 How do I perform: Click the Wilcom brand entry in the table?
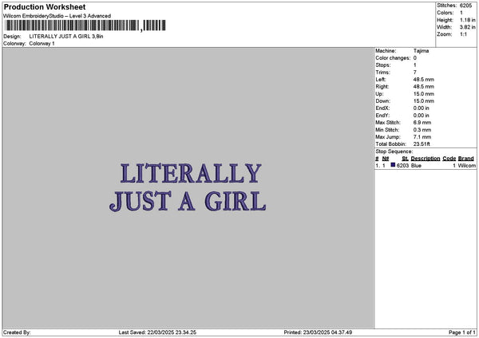(x=467, y=166)
